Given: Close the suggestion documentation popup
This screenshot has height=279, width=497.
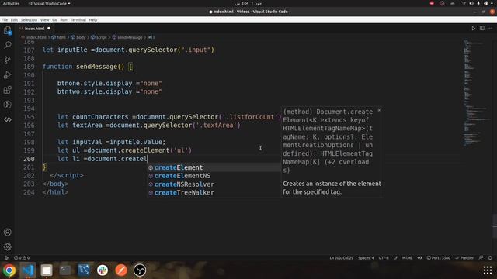Looking at the screenshot, I should [x=379, y=110].
